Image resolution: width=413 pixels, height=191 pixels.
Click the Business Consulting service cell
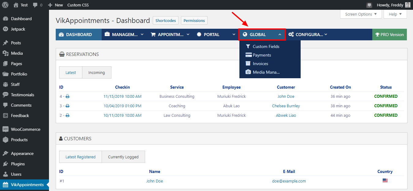[177, 97]
